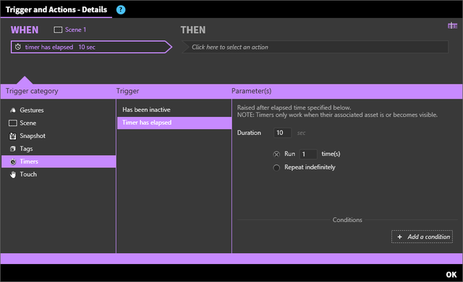Select the Run times radio button
Viewport: 463px width, 282px height.
276,154
